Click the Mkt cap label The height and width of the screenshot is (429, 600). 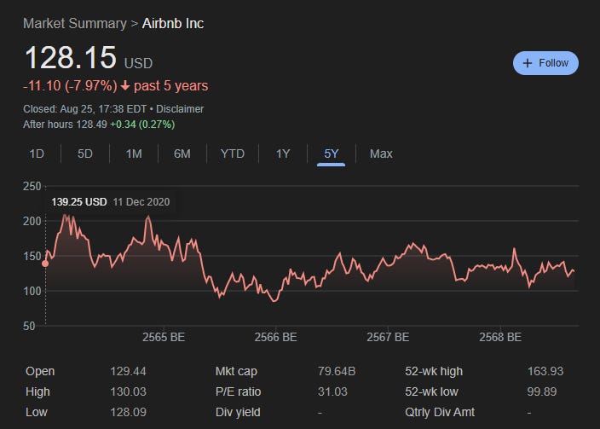(236, 371)
